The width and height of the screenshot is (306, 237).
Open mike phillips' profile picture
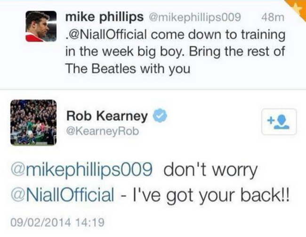[41, 26]
